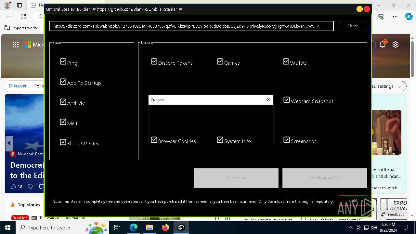This screenshot has height=234, width=416.
Task: Toggle the Browser Cookies checkbox
Action: (154, 140)
